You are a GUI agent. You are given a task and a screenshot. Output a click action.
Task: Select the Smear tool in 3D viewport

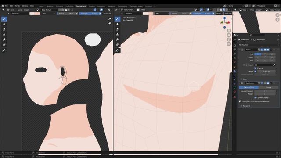point(117,29)
